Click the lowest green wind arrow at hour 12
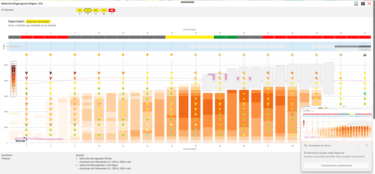Image resolution: width=375 pixels, height=174 pixels. click(x=147, y=135)
